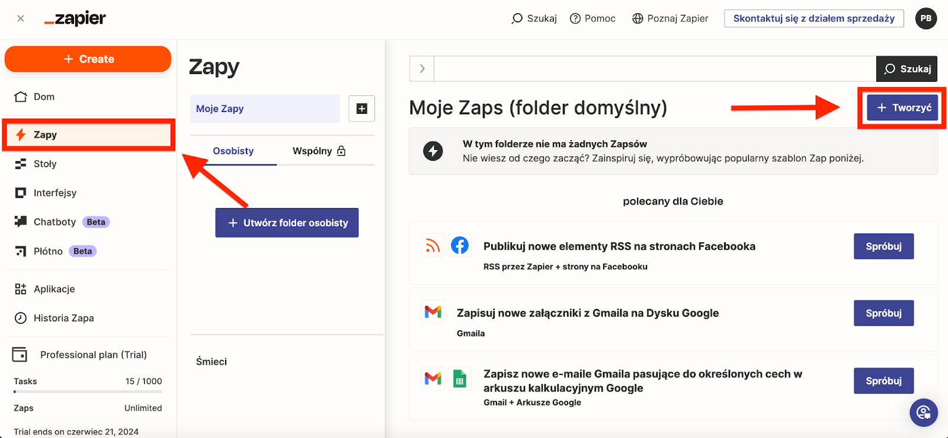Click the RSS icon on first template
This screenshot has width=948, height=438.
(433, 245)
